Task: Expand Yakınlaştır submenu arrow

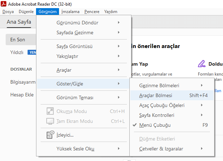Action: (119, 56)
